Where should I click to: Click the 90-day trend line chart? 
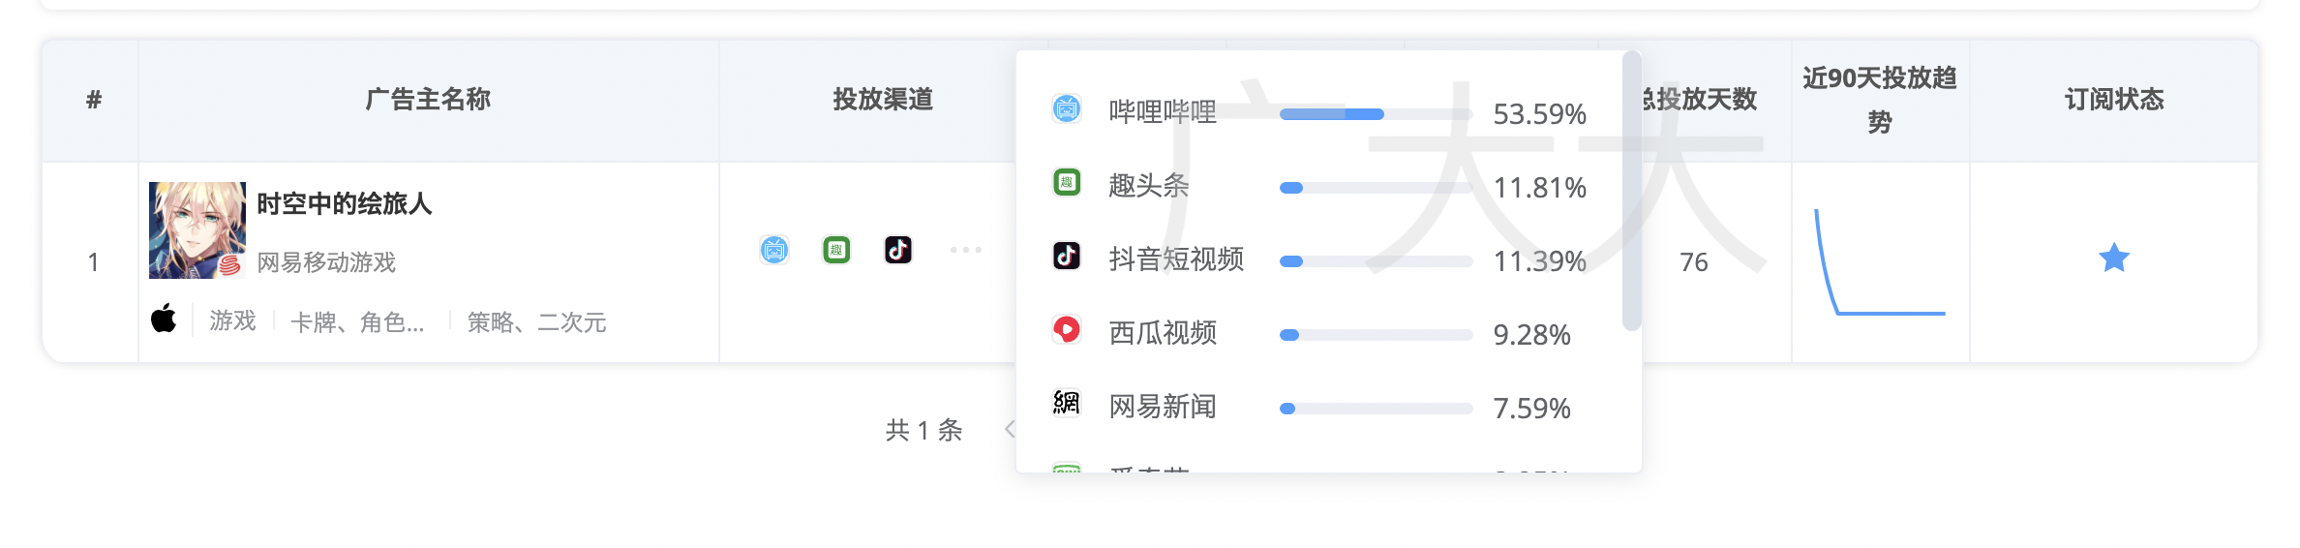[1879, 261]
